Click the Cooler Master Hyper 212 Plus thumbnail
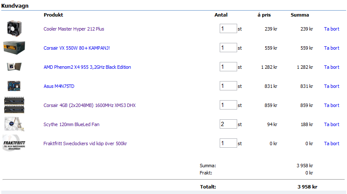The width and height of the screenshot is (347, 194). [x=14, y=28]
